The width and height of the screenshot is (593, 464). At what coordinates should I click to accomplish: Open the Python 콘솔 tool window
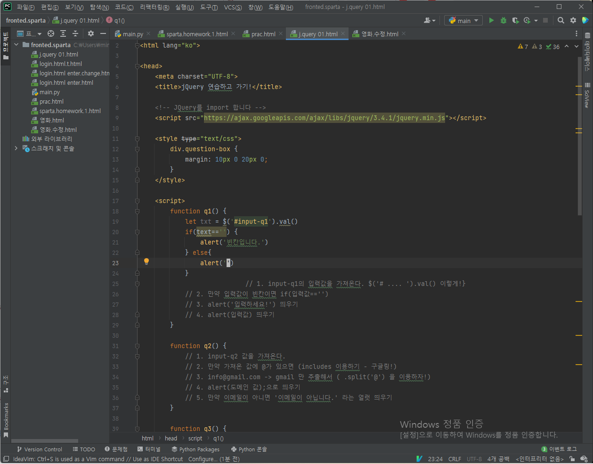pyautogui.click(x=249, y=449)
